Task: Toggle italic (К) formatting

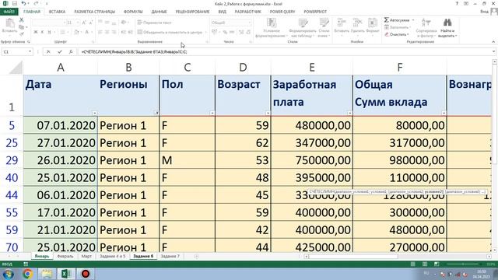Action: [42, 32]
